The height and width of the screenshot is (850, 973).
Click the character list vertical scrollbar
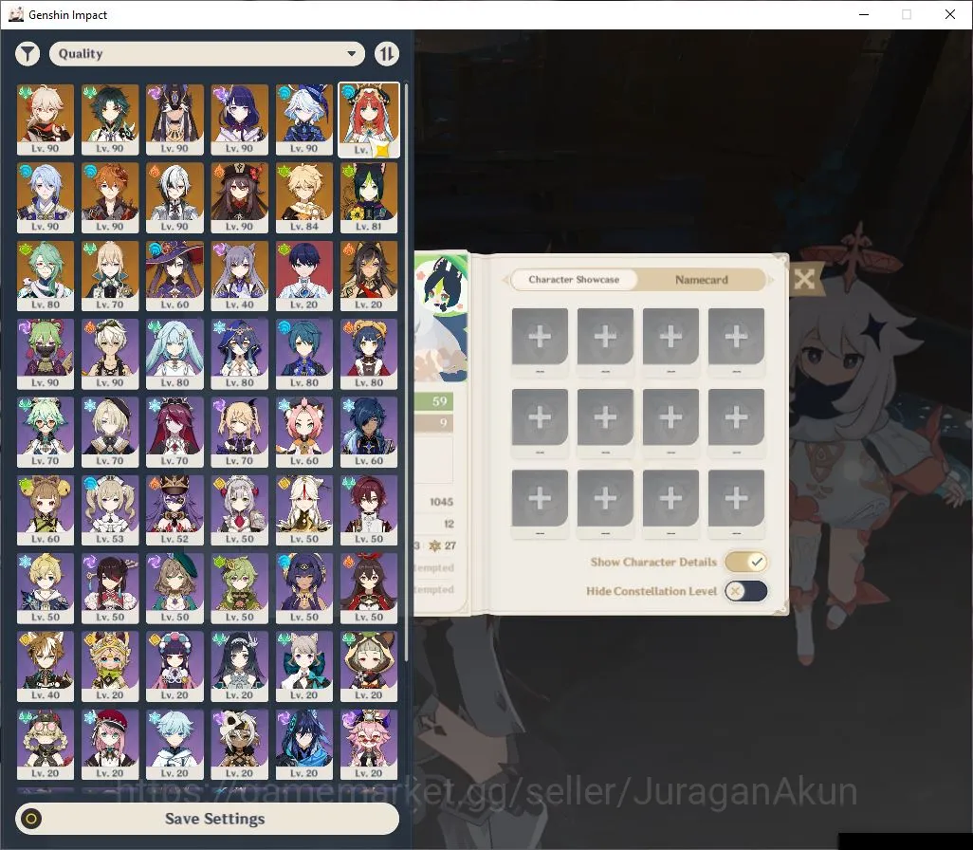pyautogui.click(x=406, y=373)
